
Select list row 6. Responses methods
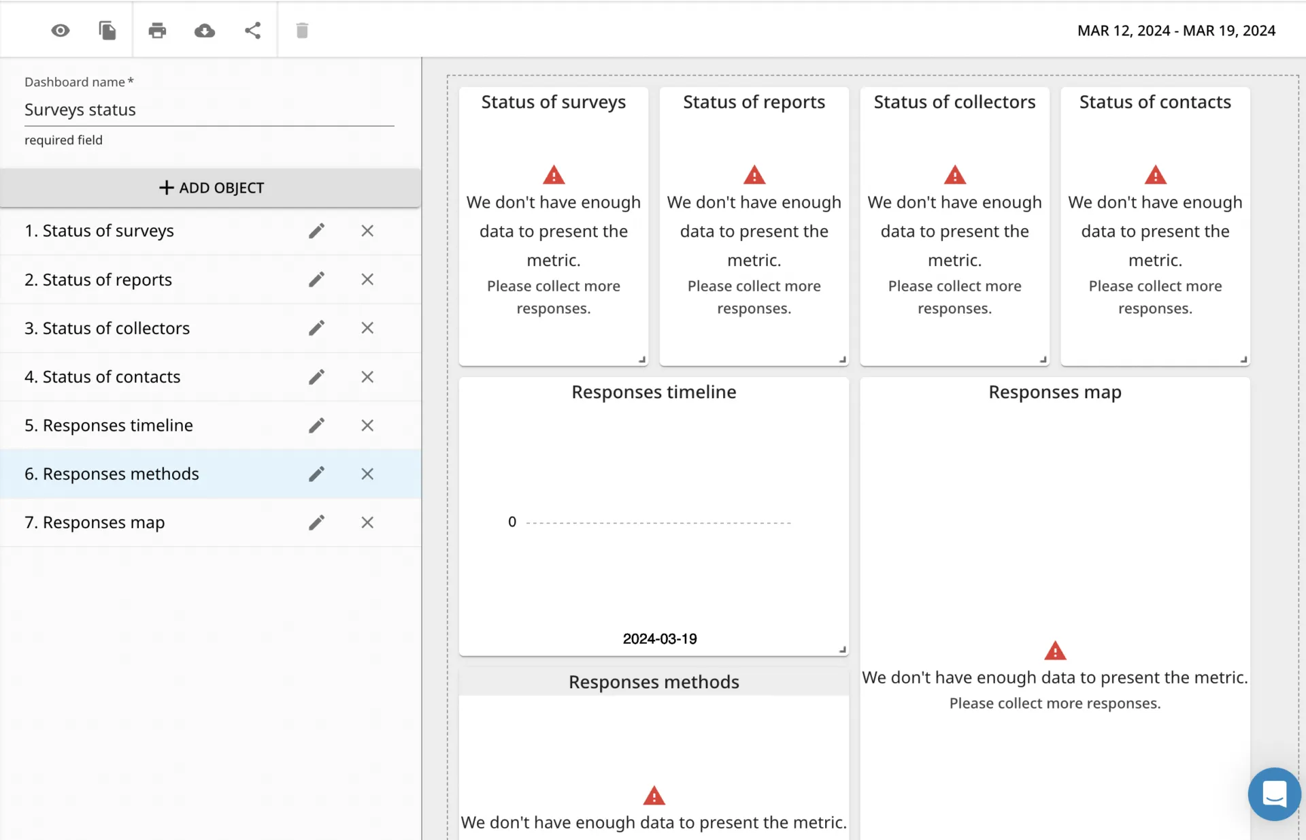210,474
